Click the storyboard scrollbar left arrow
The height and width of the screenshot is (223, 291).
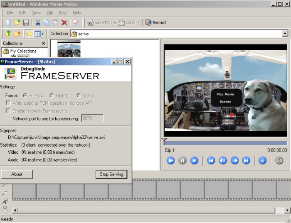tap(15, 210)
